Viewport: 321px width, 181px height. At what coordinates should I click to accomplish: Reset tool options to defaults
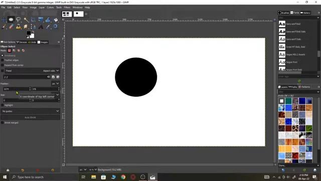(x=53, y=170)
